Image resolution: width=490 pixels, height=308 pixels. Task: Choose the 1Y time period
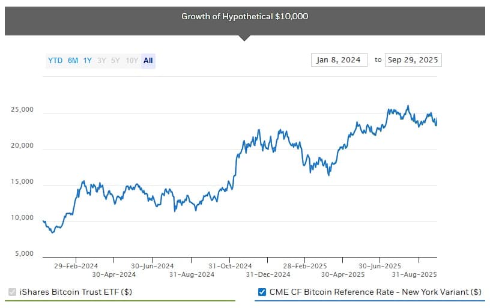(x=88, y=61)
